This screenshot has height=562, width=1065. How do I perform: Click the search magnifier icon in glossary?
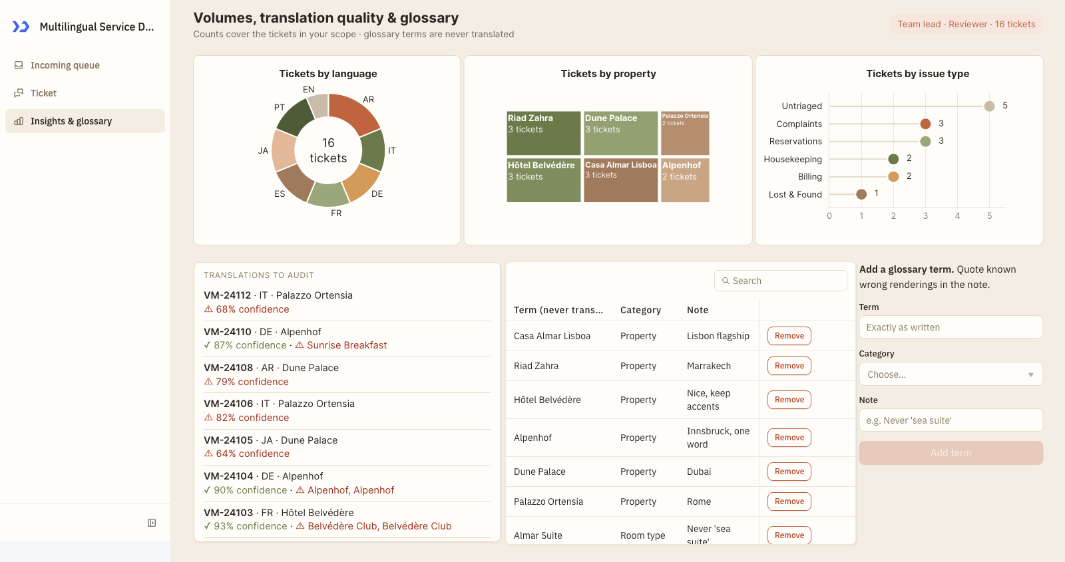[726, 281]
